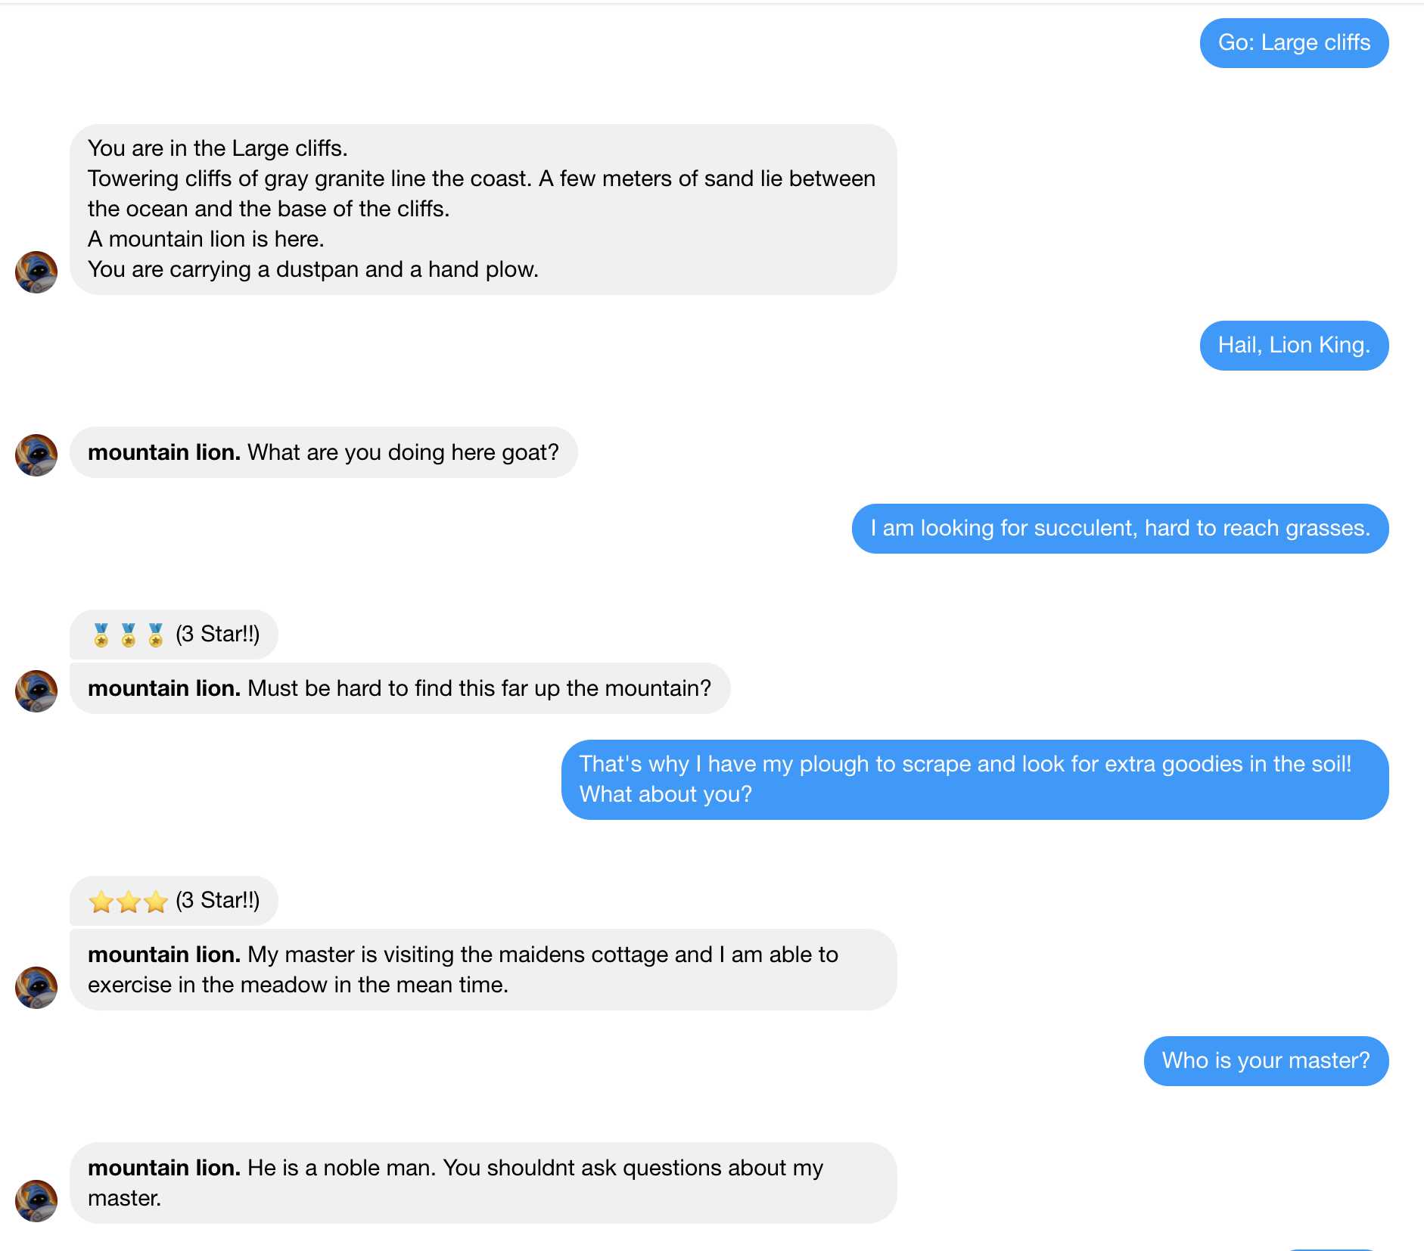Screen dimensions: 1424x1251
Task: Click the first gold star in the 3 Star rating
Action: coord(101,902)
